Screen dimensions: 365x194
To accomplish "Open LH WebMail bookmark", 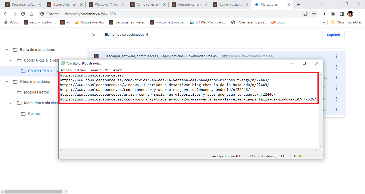I will coord(208,22).
